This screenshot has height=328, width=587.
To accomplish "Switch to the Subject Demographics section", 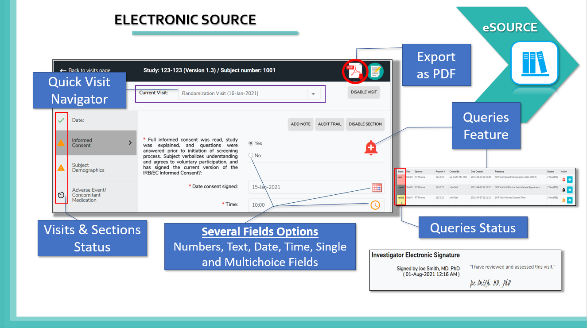I will click(92, 167).
